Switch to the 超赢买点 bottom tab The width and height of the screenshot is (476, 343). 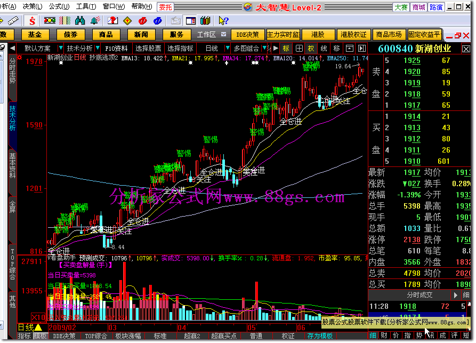point(224,336)
